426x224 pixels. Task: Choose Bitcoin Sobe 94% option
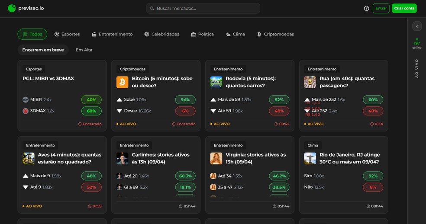185,99
